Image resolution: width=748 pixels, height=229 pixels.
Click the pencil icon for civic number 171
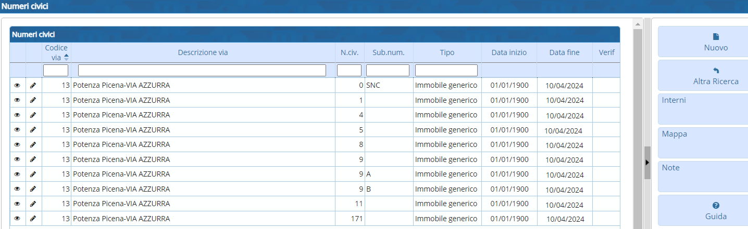point(33,219)
